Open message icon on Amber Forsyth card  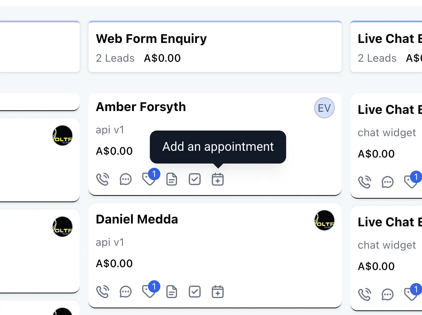(126, 179)
